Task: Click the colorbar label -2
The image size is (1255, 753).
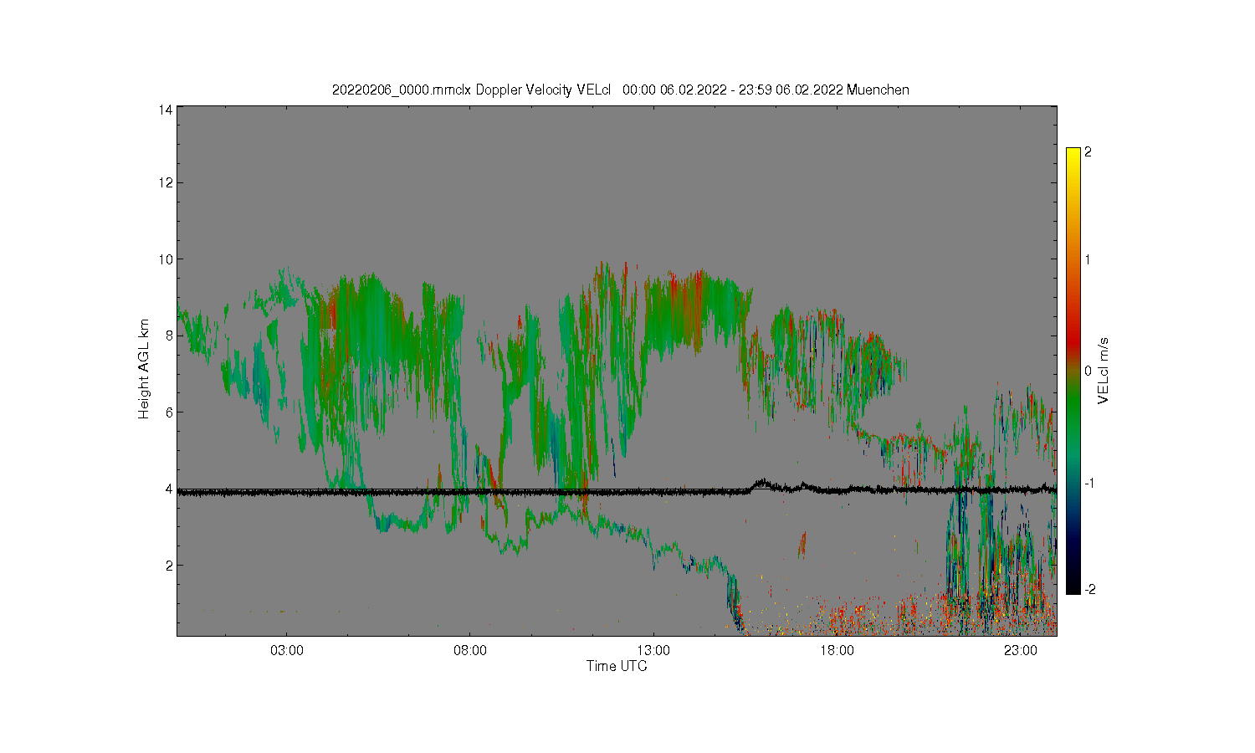Action: (1089, 589)
